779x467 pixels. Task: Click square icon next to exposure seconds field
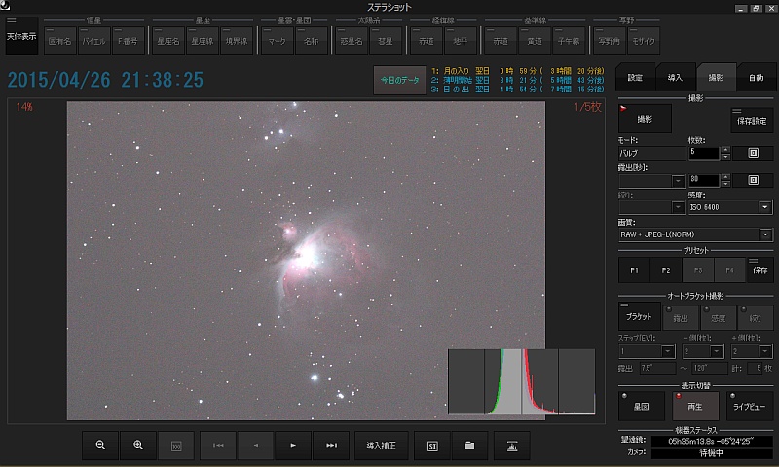click(753, 180)
